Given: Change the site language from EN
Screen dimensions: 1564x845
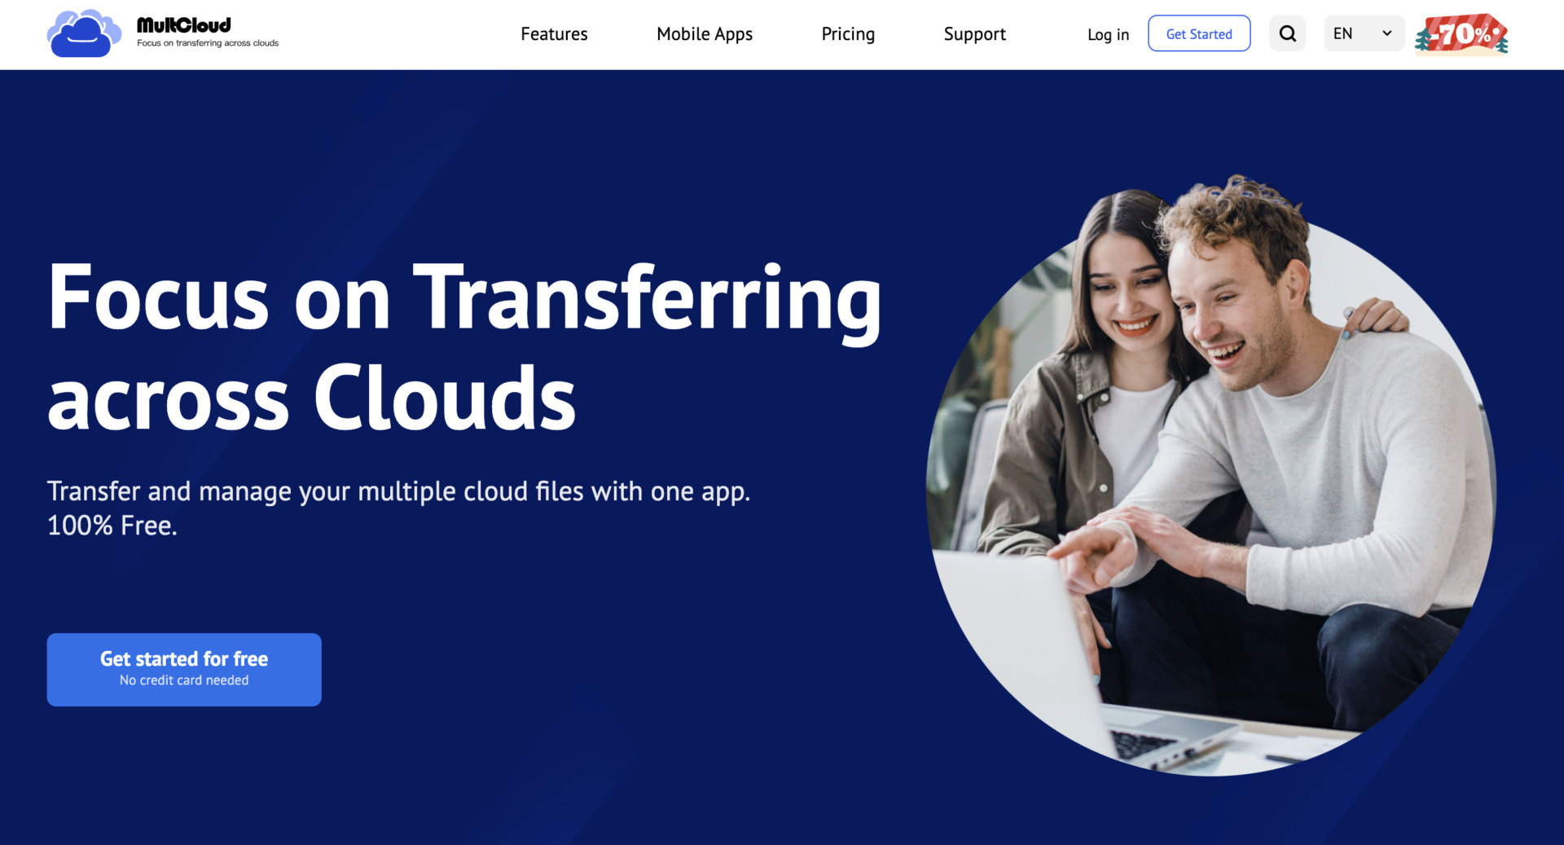Looking at the screenshot, I should 1363,33.
